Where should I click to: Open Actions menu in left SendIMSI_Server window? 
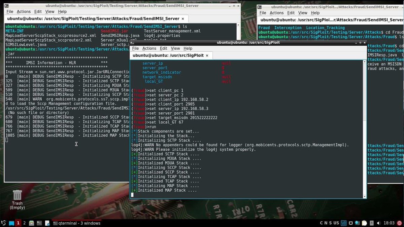24,12
